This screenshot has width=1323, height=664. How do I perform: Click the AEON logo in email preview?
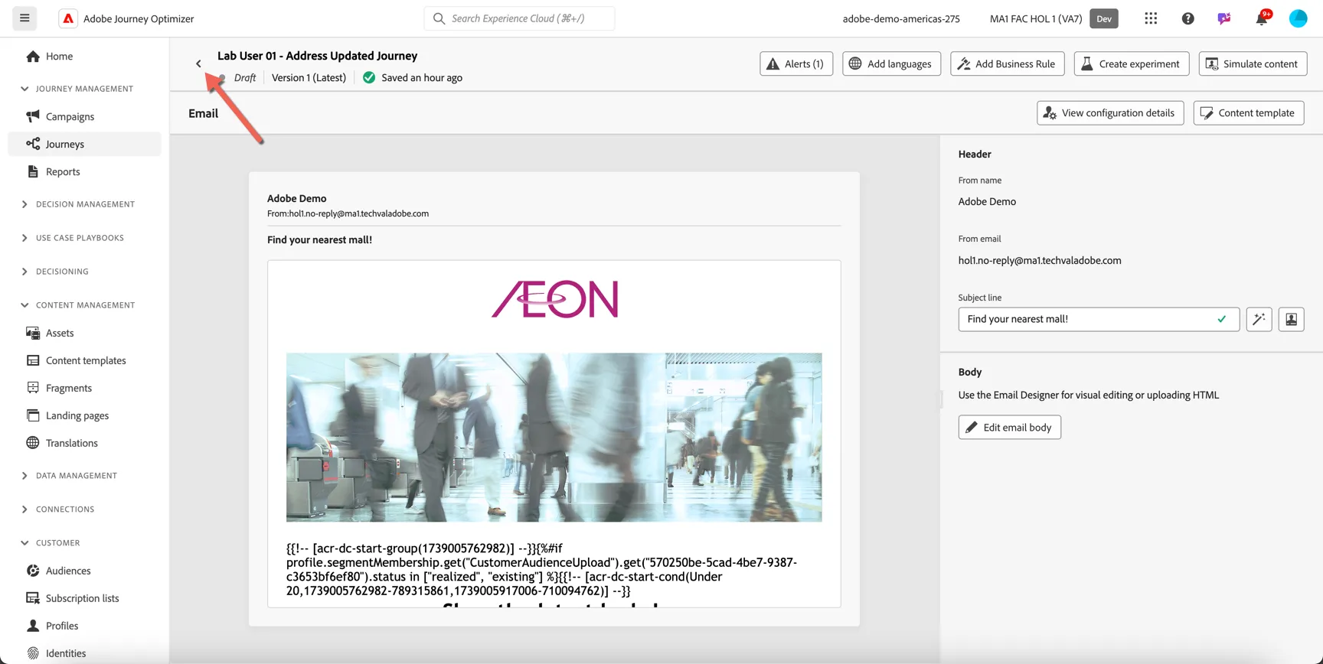pyautogui.click(x=554, y=299)
